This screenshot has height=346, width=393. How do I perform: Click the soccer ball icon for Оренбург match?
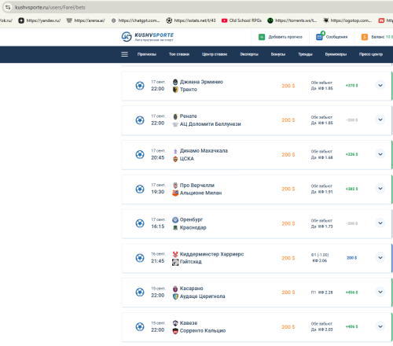140,223
